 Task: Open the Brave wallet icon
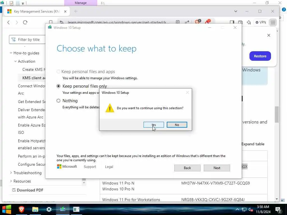click(x=240, y=22)
